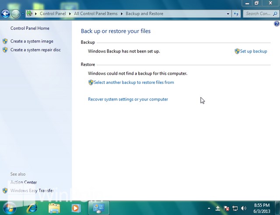Open network status tray icon

tap(235, 208)
